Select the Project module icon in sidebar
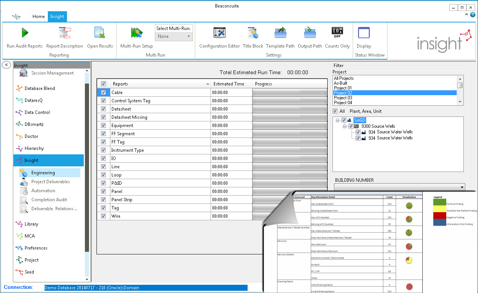Image resolution: width=478 pixels, height=293 pixels. point(19,260)
